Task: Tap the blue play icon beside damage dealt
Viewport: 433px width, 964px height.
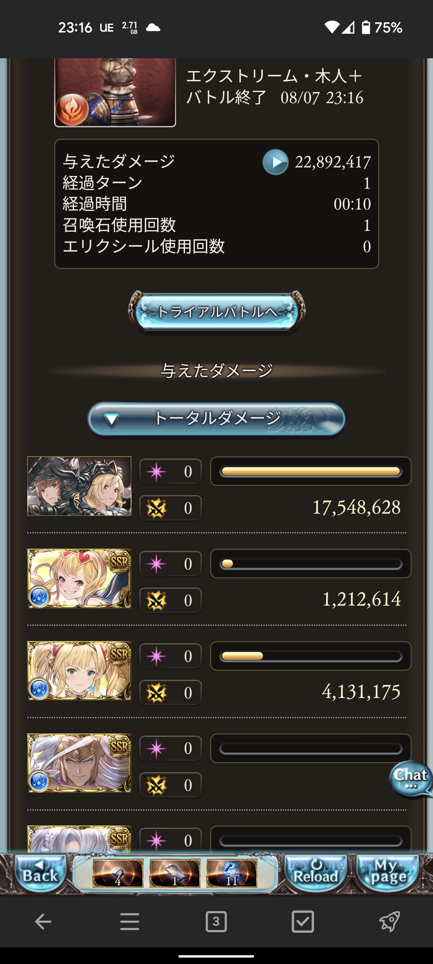Action: pos(275,162)
